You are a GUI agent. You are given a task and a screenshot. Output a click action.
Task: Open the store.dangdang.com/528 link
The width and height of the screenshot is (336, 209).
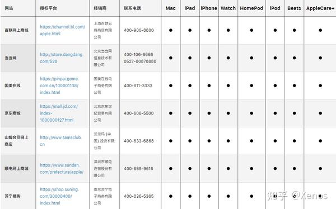(62, 58)
